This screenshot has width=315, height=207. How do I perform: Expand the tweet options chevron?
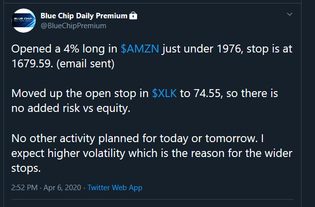(290, 14)
